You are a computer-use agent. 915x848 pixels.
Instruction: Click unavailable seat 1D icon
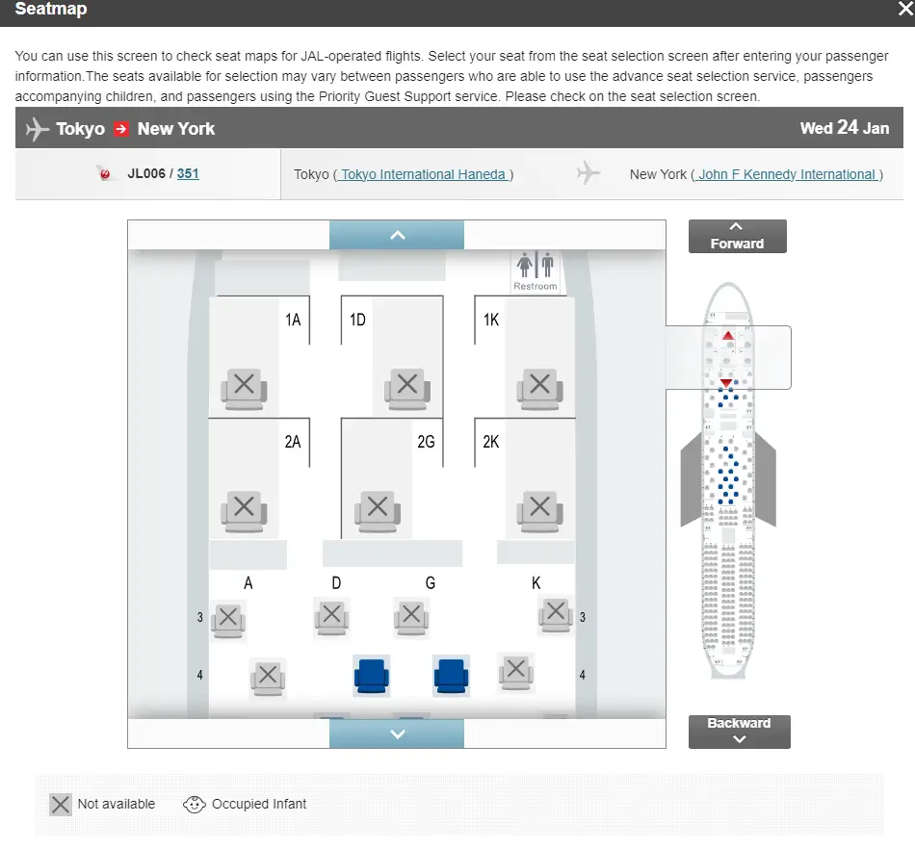tap(406, 387)
